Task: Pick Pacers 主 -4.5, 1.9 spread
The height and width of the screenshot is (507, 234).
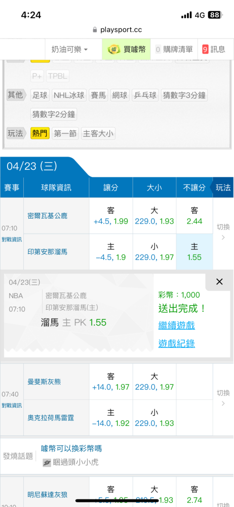Action: [x=111, y=252]
